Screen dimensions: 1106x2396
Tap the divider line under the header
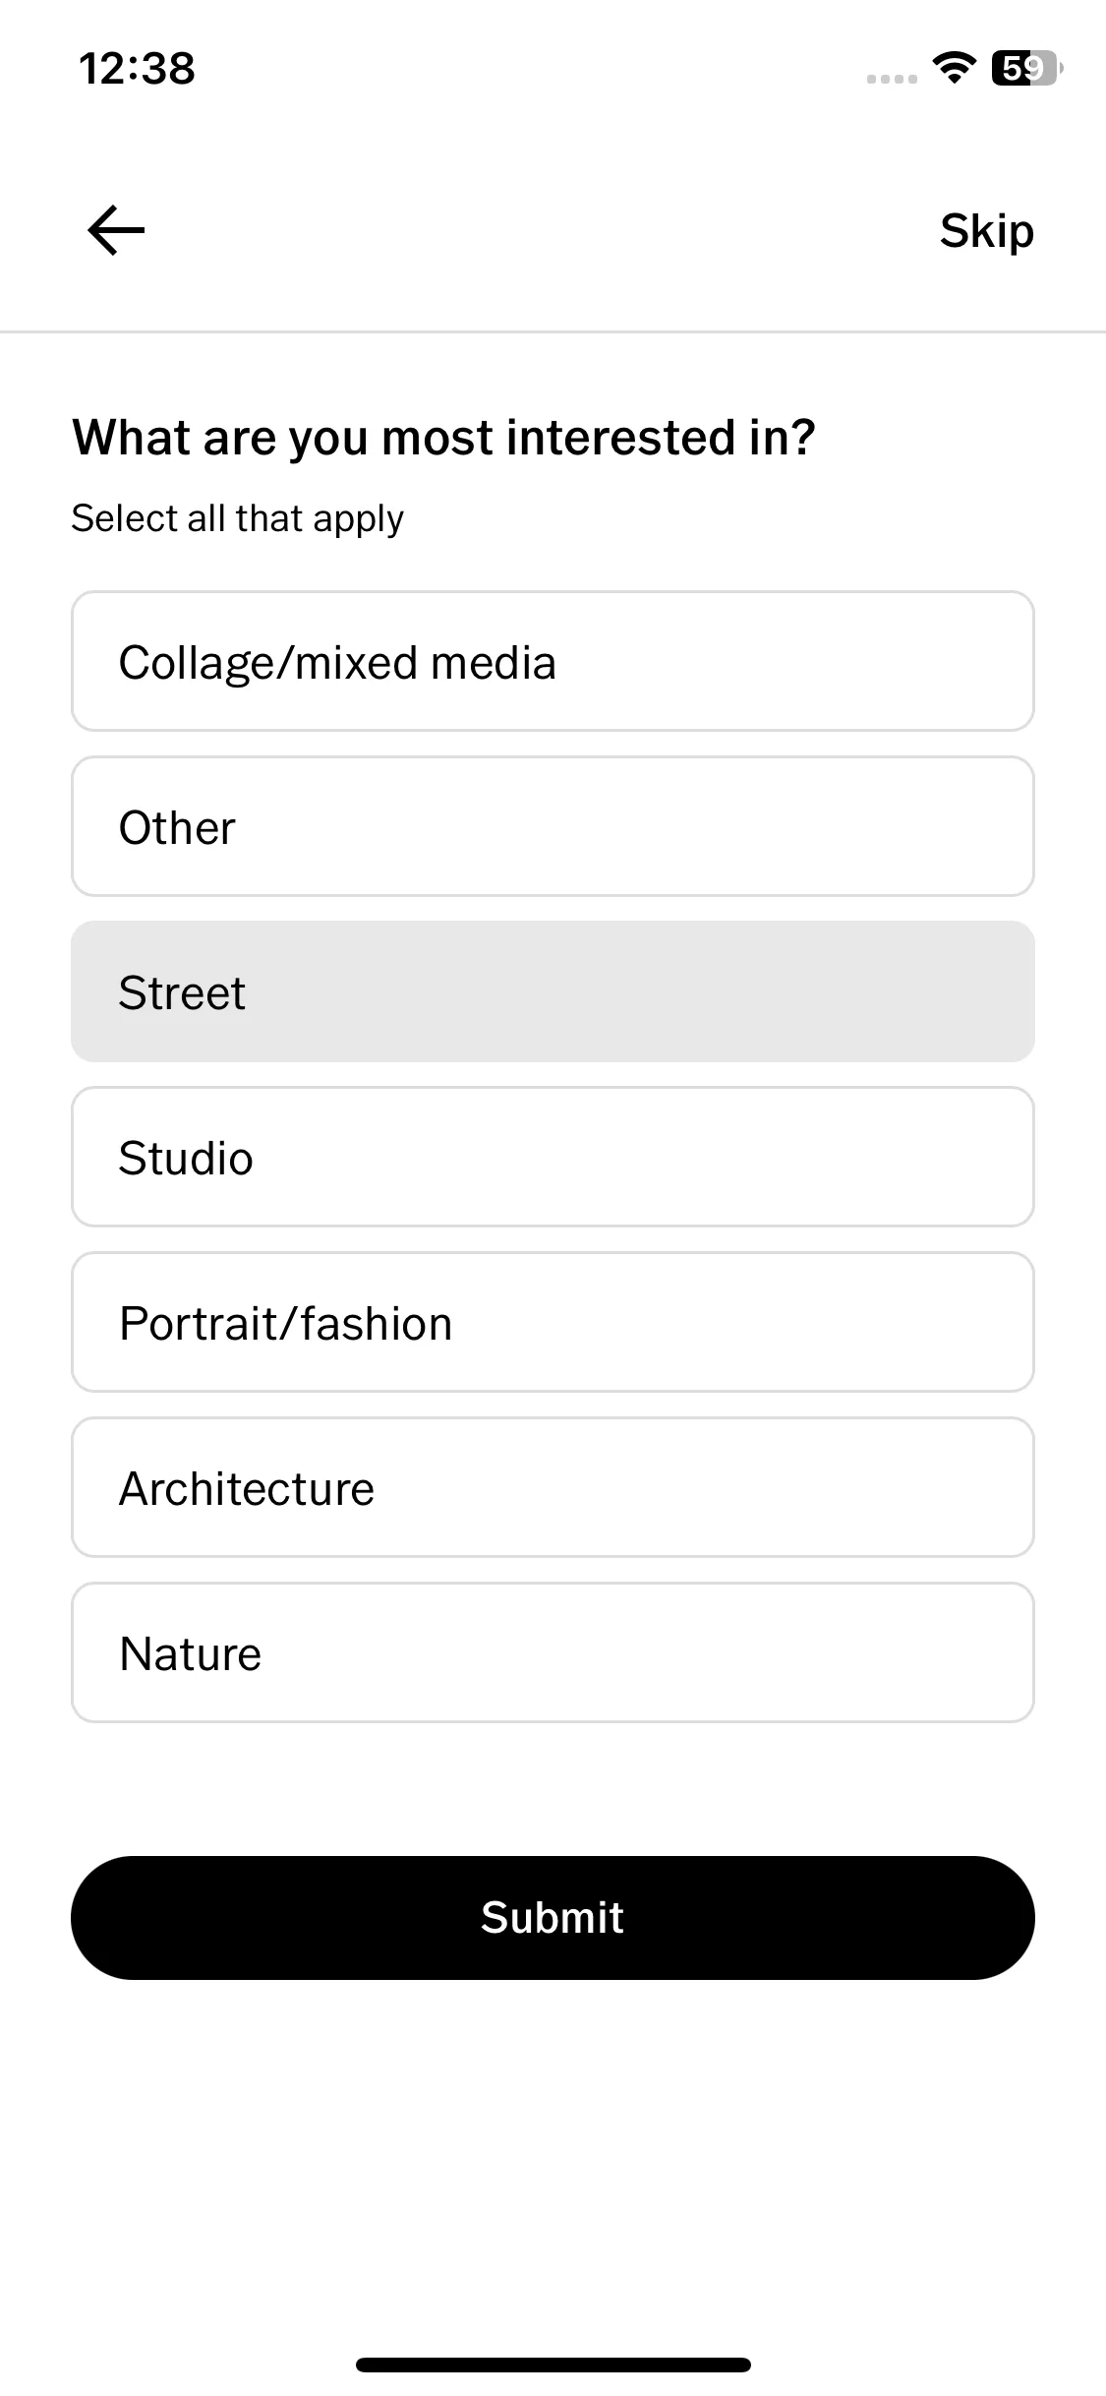click(553, 331)
